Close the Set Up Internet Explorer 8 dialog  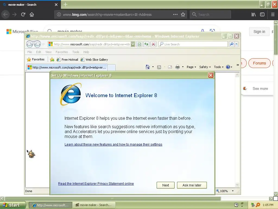point(211,75)
